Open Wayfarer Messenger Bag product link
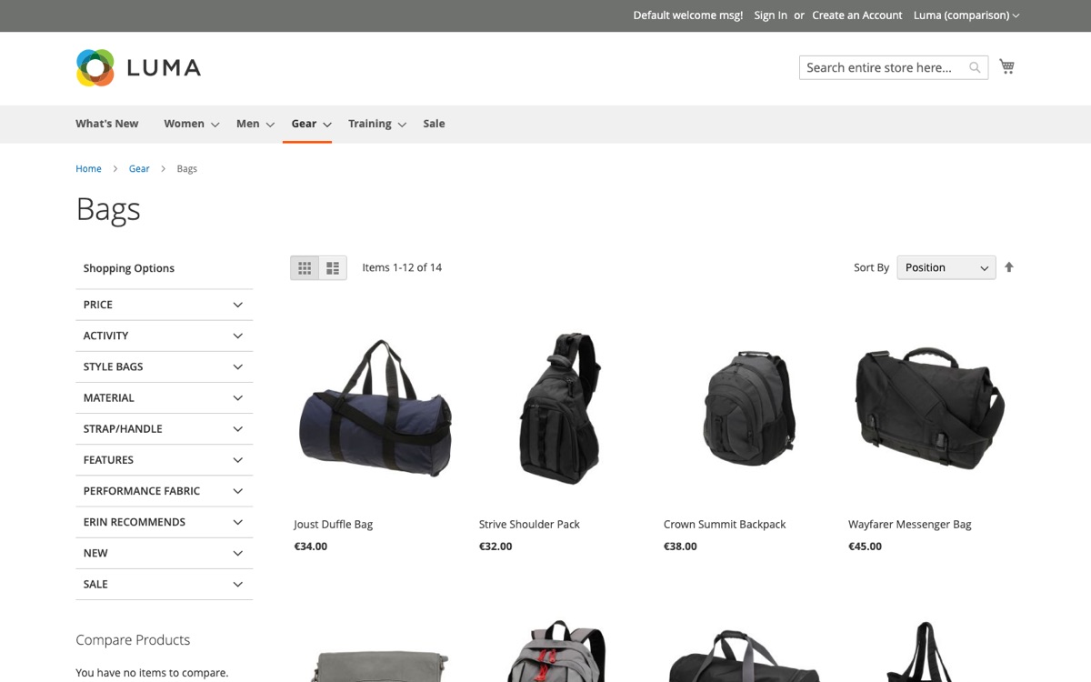Viewport: 1091px width, 682px height. (x=910, y=525)
